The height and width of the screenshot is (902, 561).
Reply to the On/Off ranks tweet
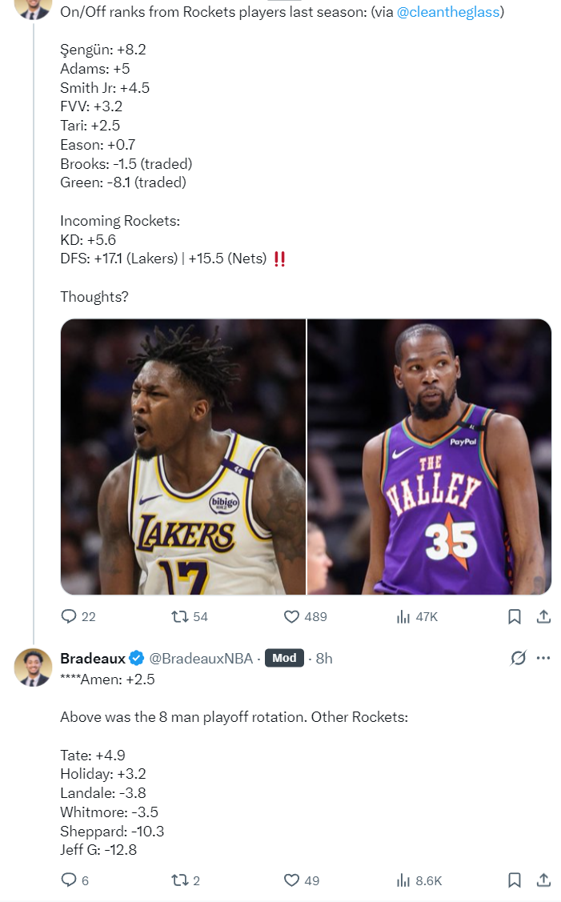coord(70,616)
